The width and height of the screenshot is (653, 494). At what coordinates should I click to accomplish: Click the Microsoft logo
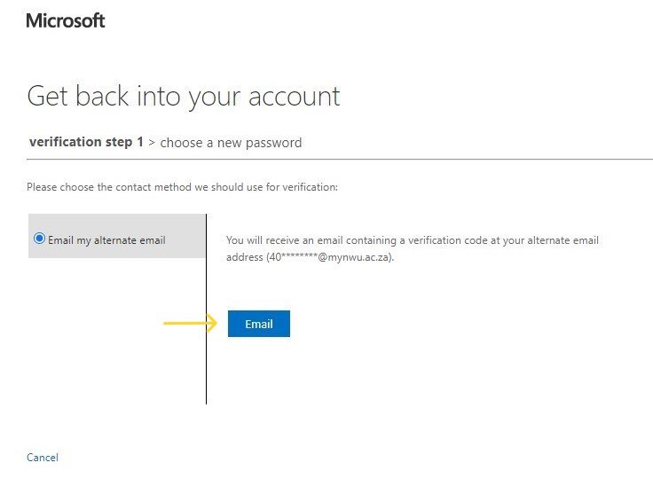click(x=66, y=20)
